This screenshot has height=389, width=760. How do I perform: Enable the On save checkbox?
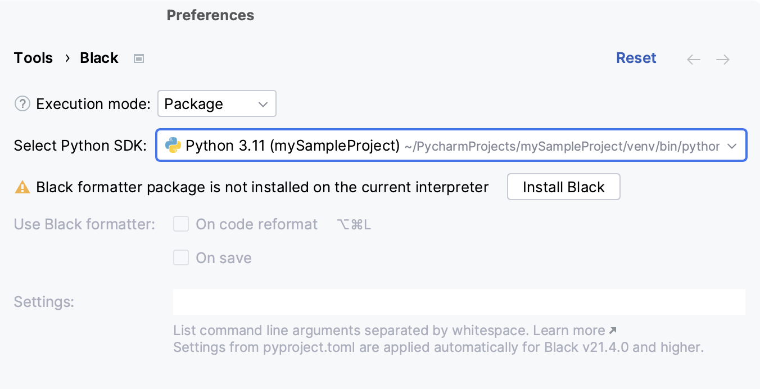(181, 257)
